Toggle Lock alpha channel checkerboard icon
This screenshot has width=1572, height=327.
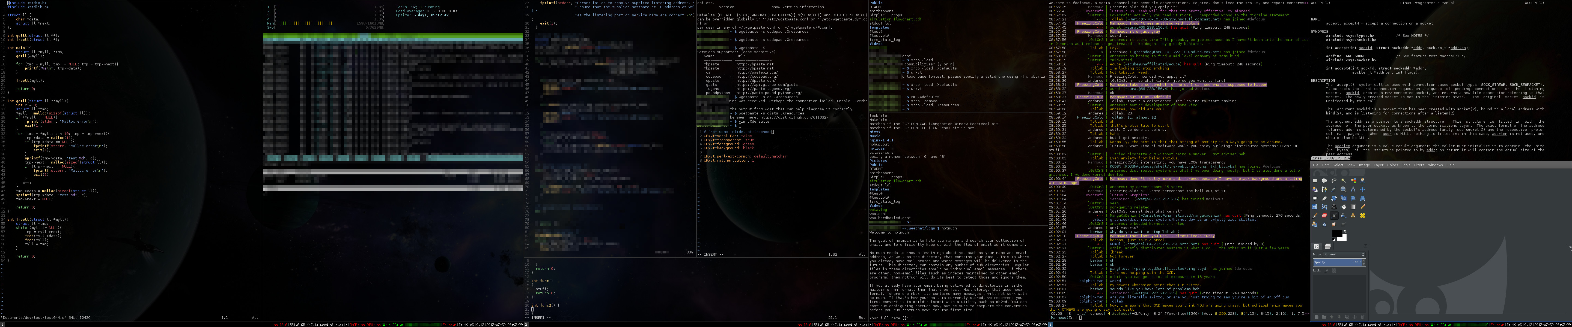coord(1334,270)
